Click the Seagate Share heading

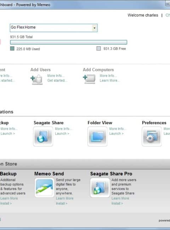pyautogui.click(x=49, y=123)
